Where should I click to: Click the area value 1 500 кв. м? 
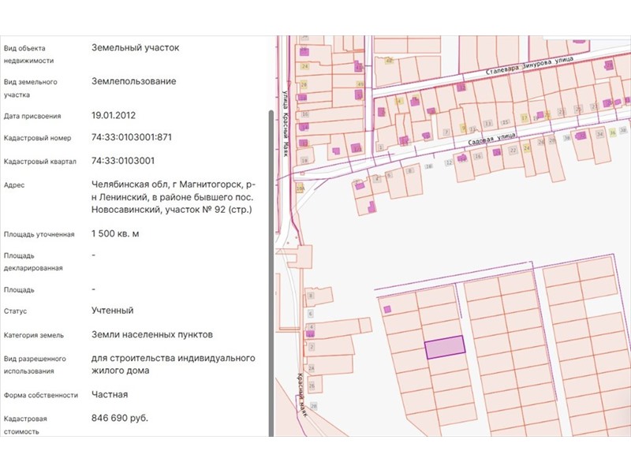pyautogui.click(x=121, y=234)
